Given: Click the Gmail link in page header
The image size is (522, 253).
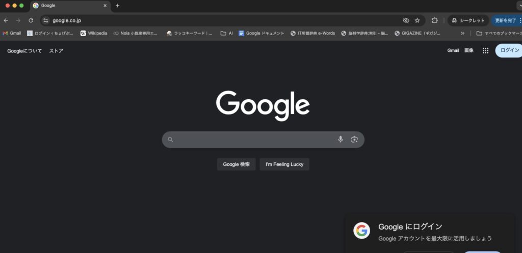Looking at the screenshot, I should coord(453,50).
